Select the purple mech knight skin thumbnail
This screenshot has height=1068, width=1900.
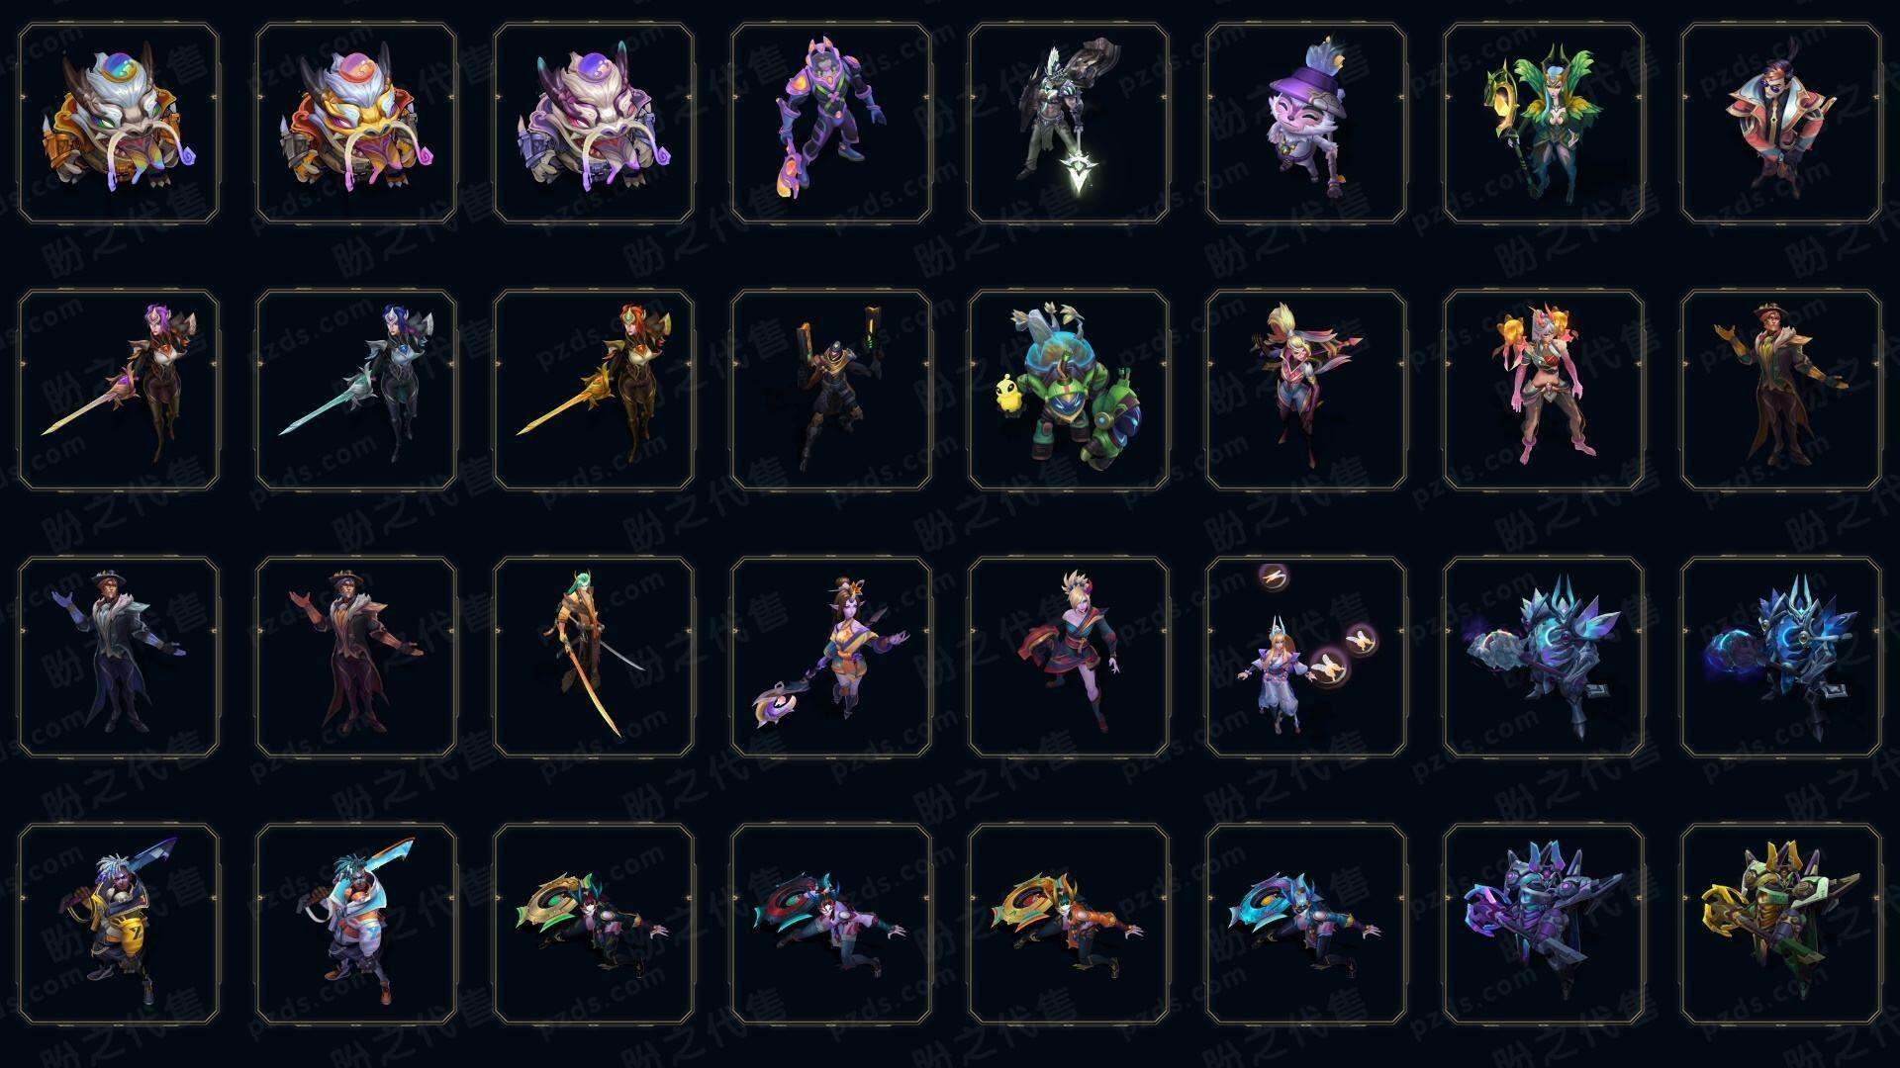(x=1544, y=924)
